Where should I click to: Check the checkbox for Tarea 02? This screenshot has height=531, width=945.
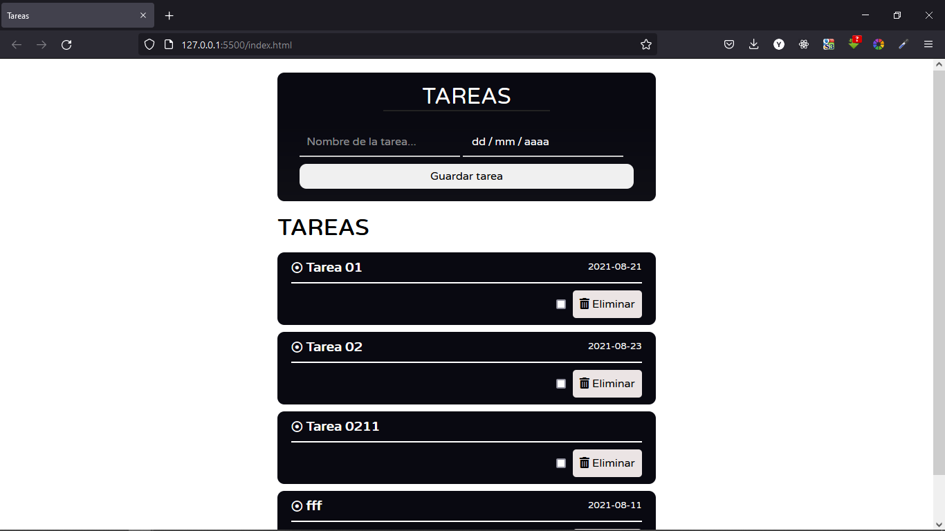561,384
